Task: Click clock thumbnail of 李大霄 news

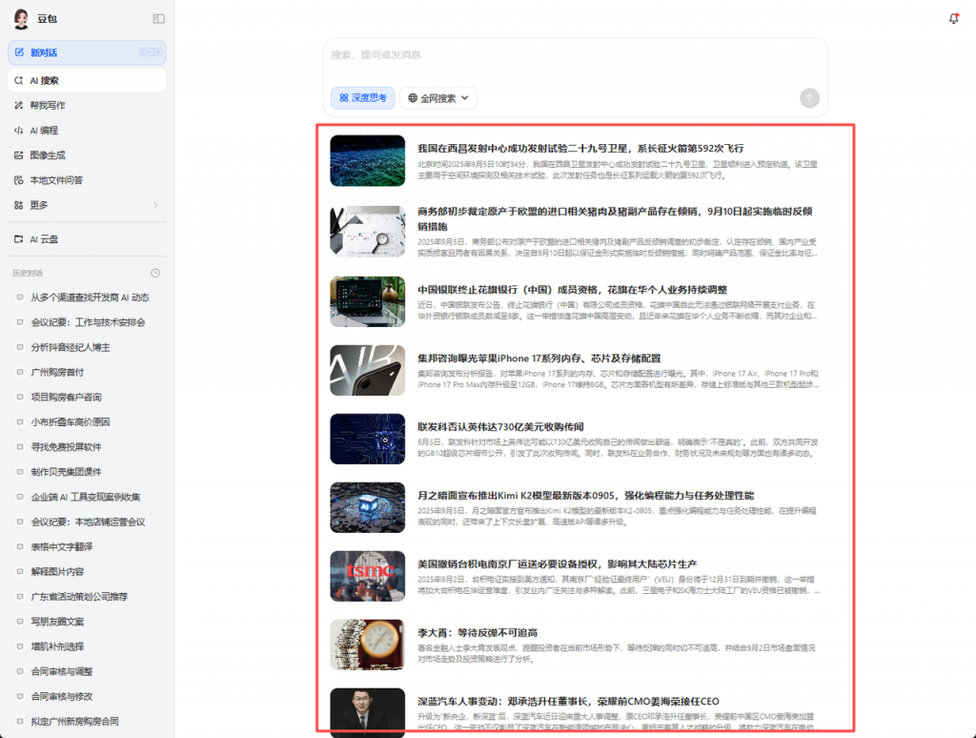Action: [367, 644]
